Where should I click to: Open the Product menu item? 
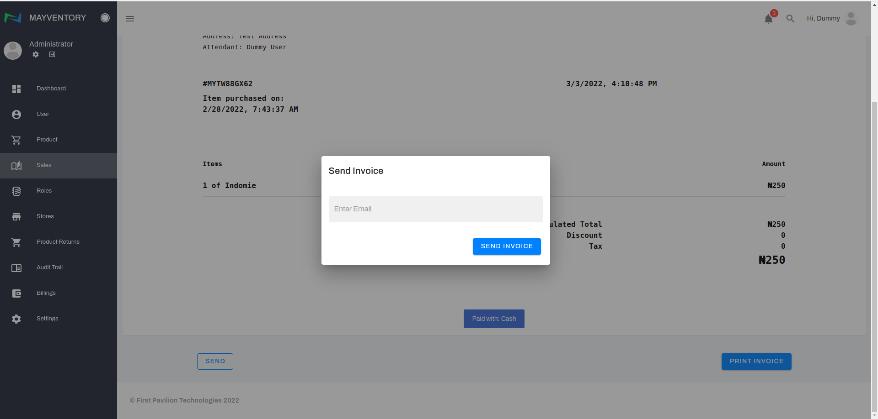47,140
